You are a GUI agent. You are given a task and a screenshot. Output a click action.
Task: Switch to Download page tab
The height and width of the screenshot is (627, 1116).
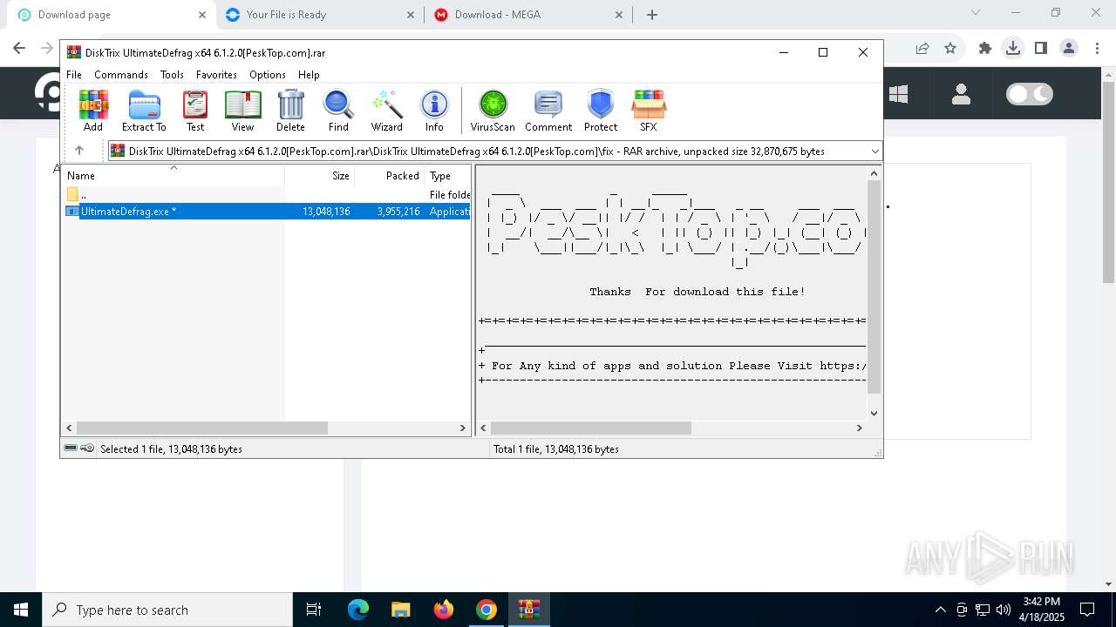tap(109, 15)
